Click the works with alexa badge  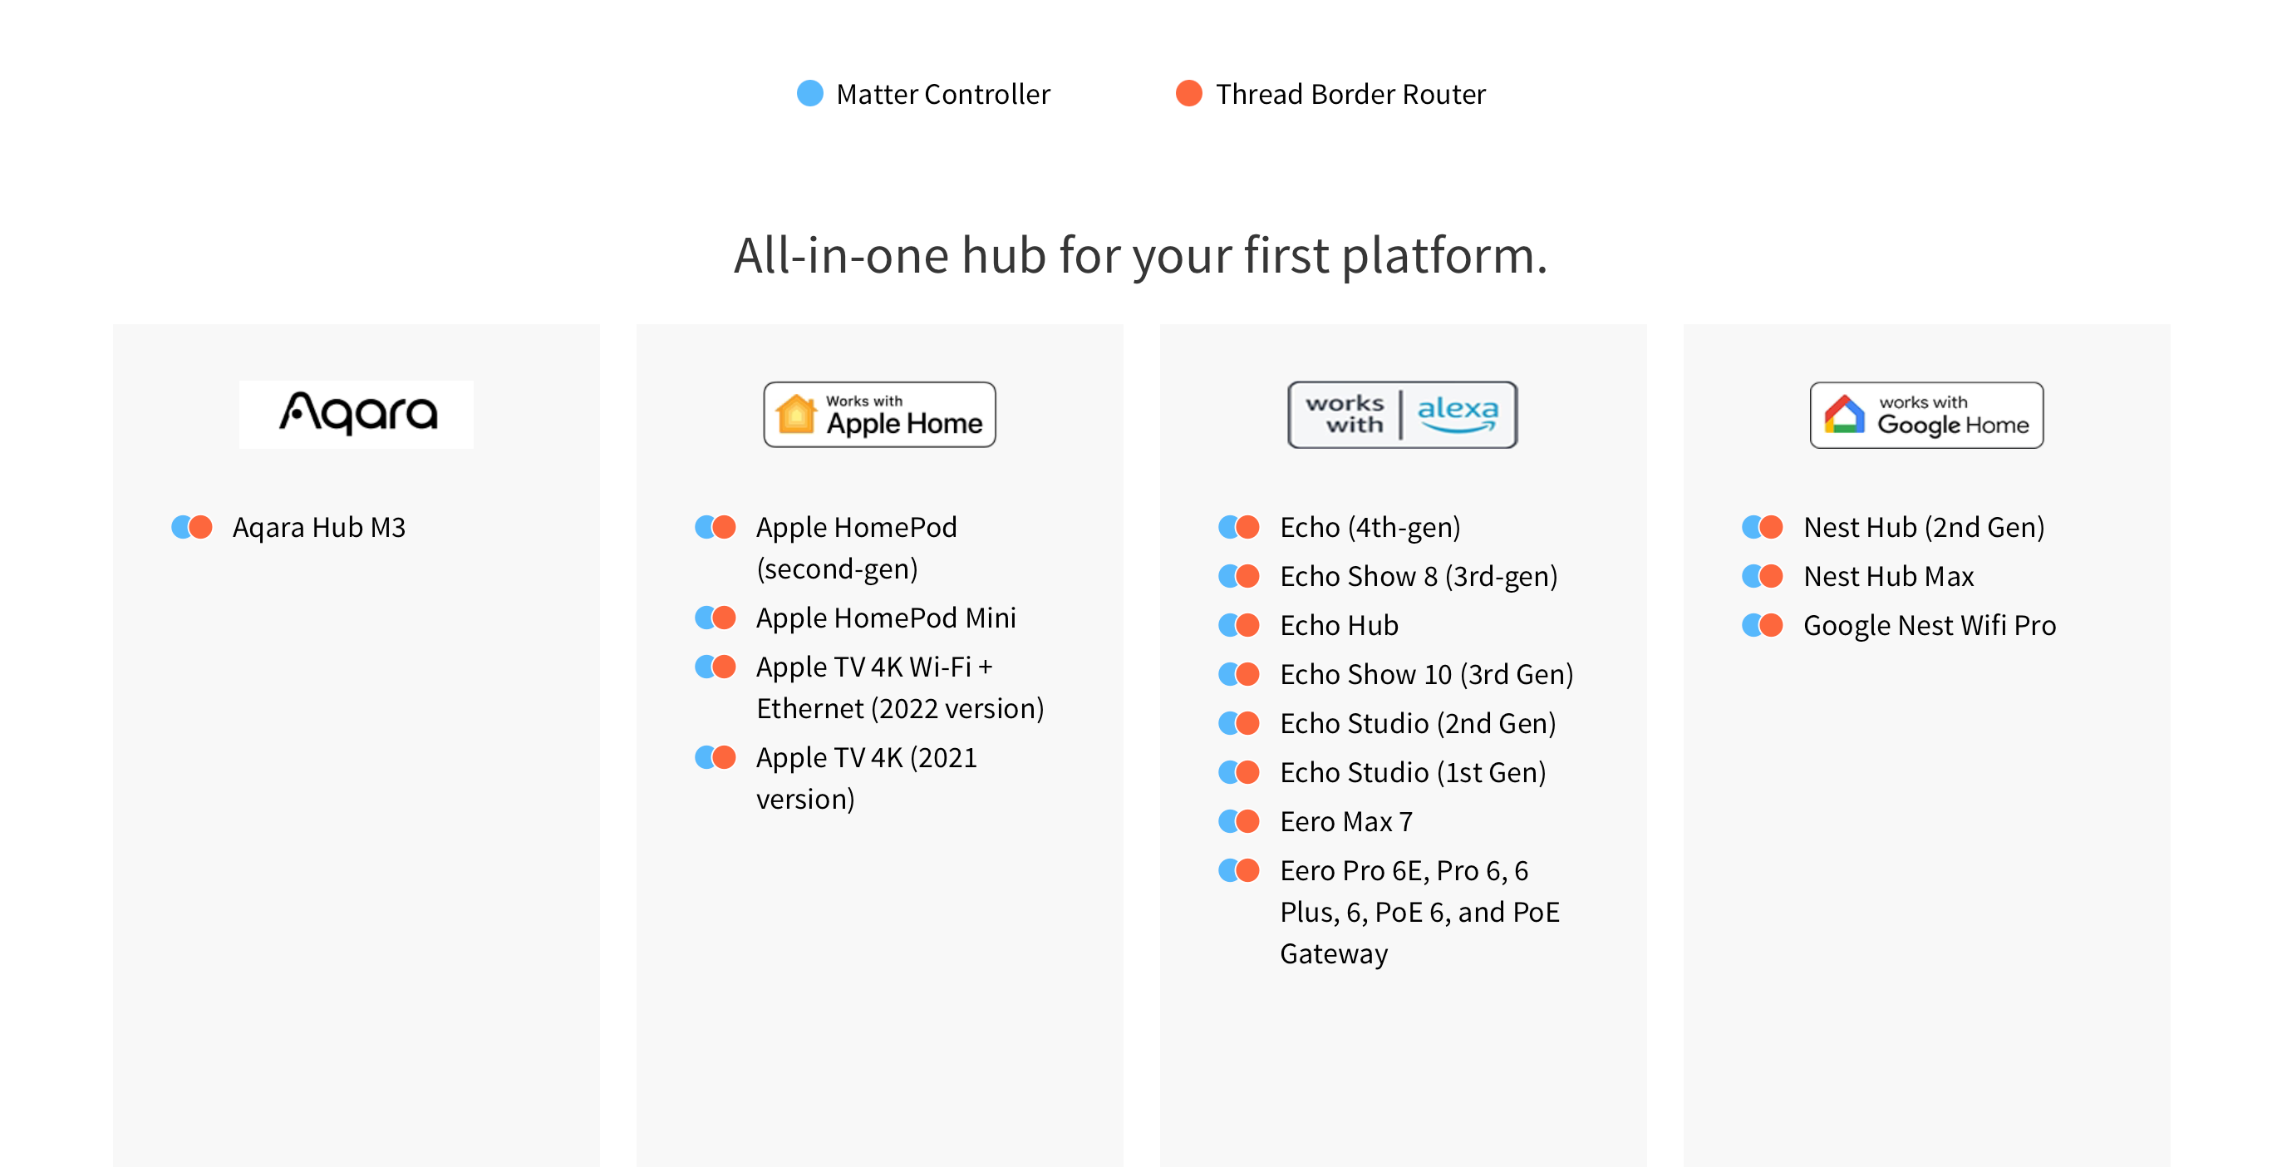[1402, 414]
